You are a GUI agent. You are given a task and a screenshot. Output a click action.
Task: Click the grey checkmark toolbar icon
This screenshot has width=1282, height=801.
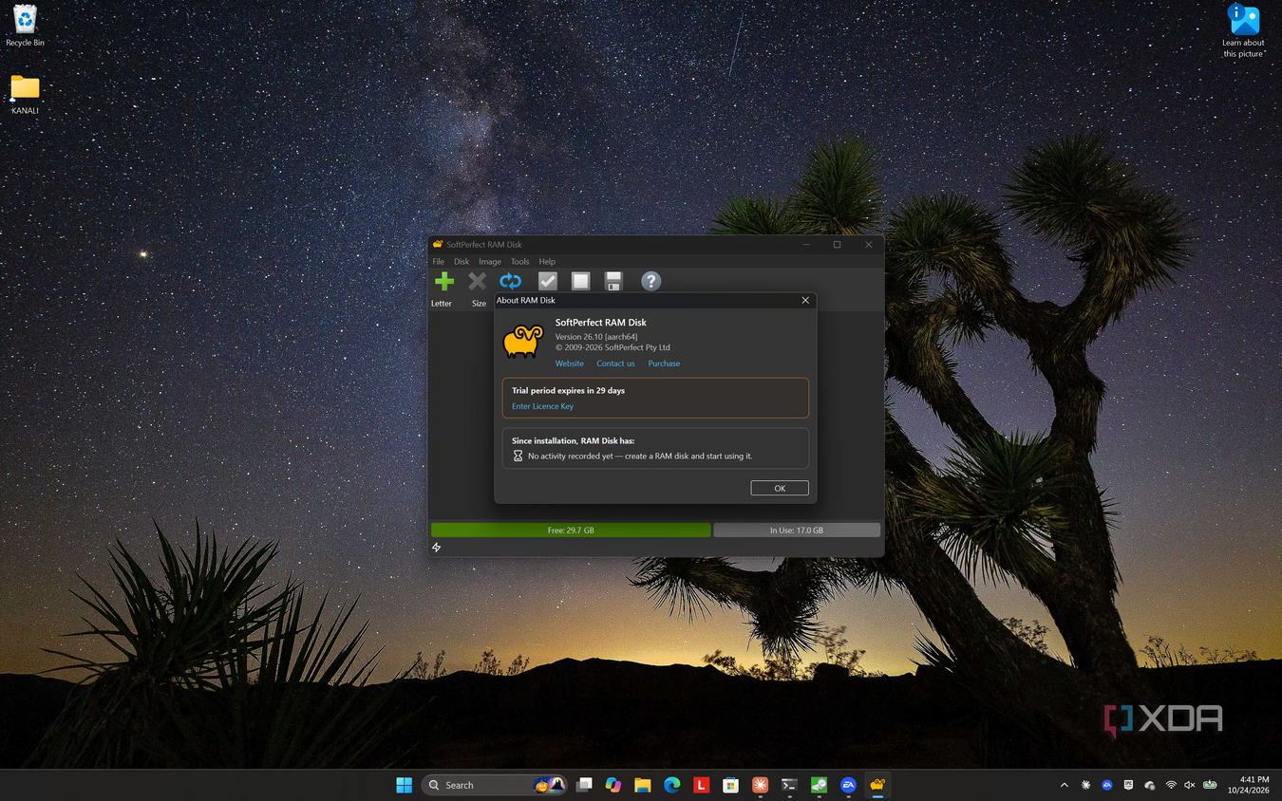(x=547, y=281)
